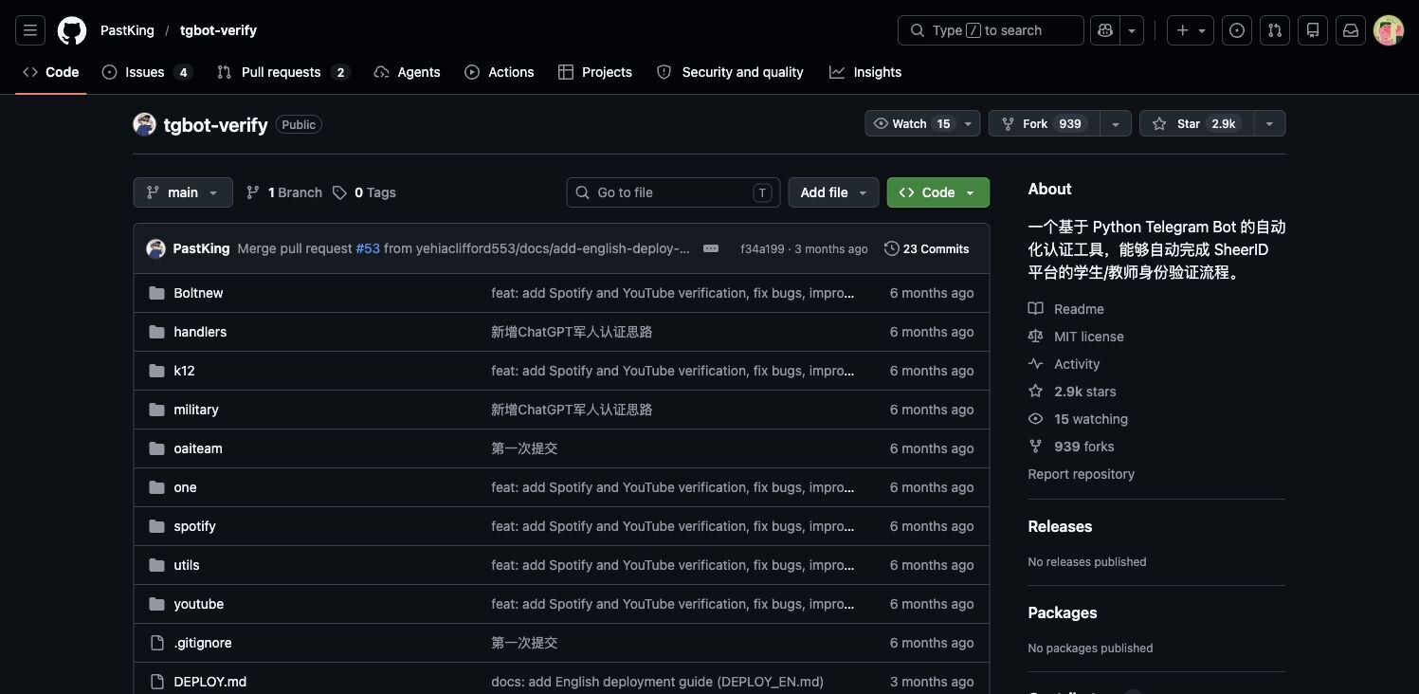Open the user profile avatar menu
Viewport: 1419px width, 694px height.
1389,30
